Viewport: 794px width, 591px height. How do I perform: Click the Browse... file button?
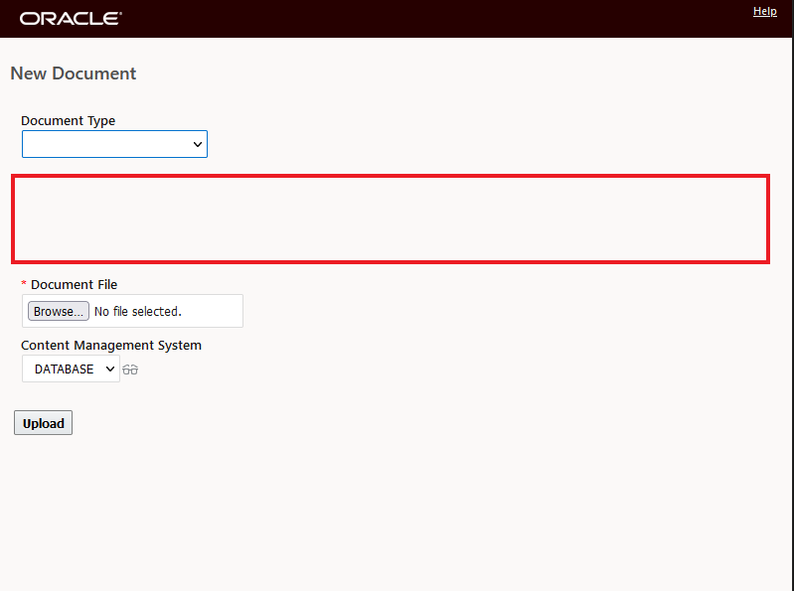click(x=59, y=311)
